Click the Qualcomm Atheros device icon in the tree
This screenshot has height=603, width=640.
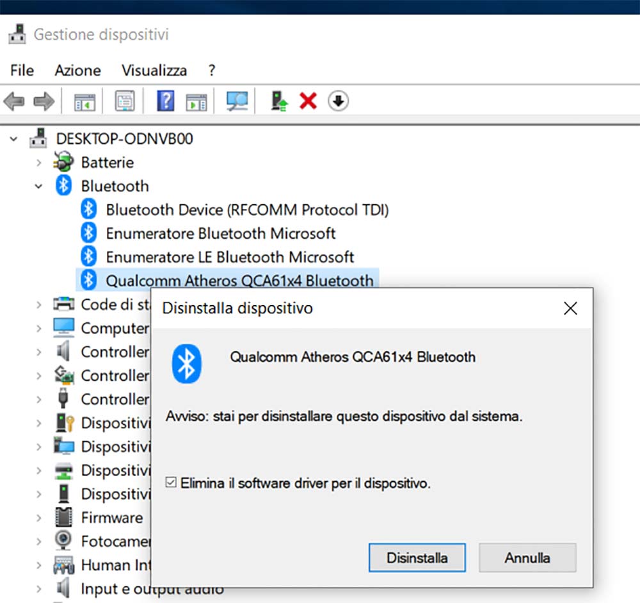click(x=88, y=280)
